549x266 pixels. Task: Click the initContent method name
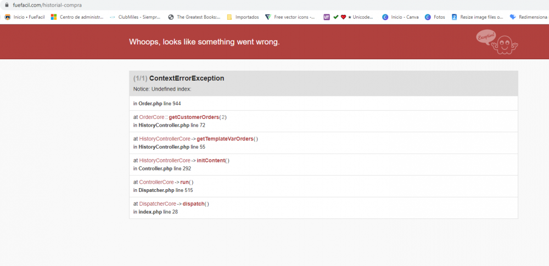[211, 161]
